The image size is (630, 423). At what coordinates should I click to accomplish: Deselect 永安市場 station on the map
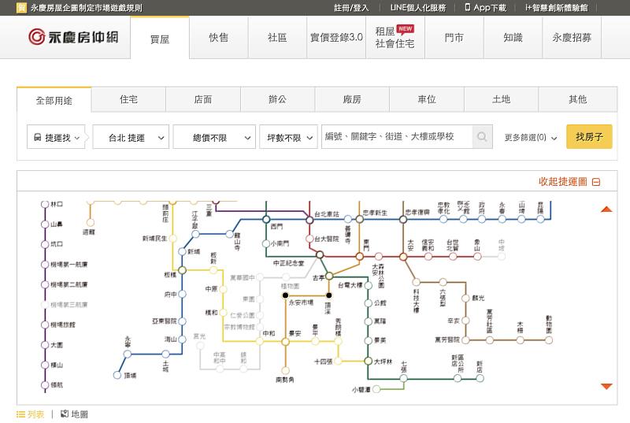[285, 295]
